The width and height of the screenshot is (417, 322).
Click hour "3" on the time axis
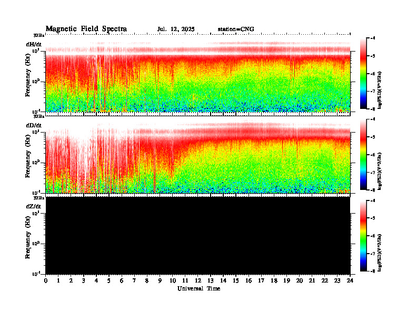pos(84,280)
